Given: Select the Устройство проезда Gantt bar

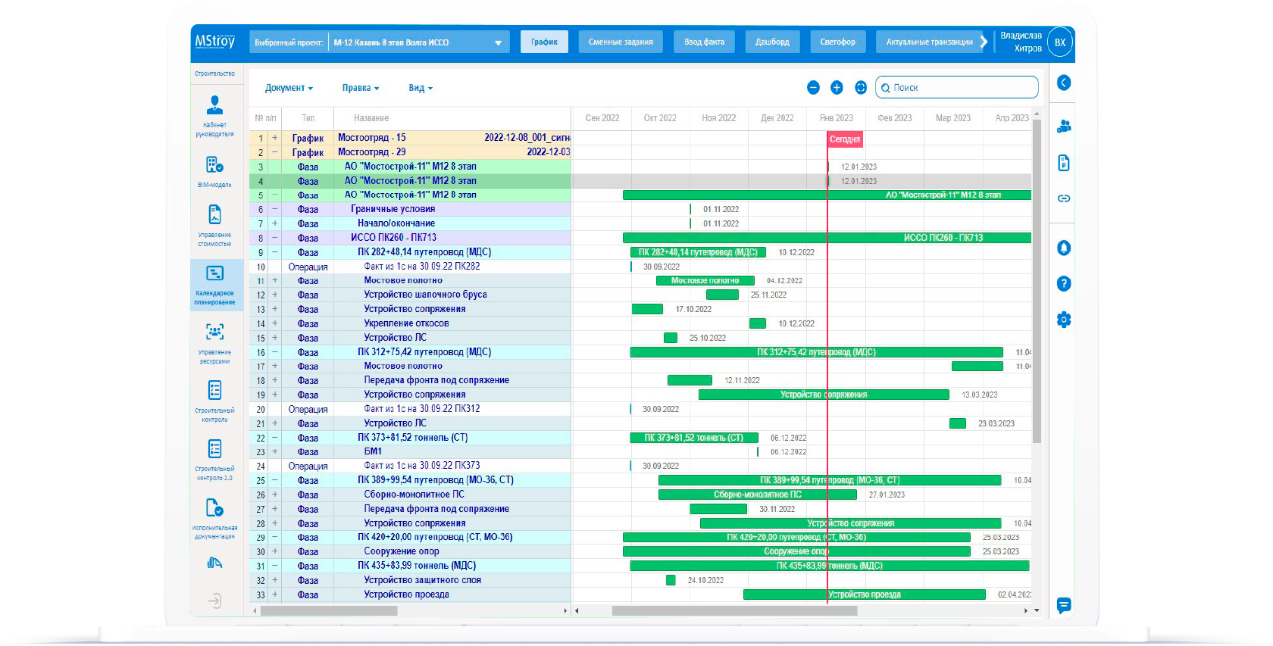Looking at the screenshot, I should point(865,595).
